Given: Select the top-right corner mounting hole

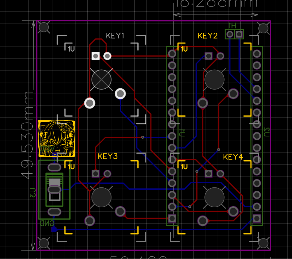Looking at the screenshot, I should (x=264, y=28).
